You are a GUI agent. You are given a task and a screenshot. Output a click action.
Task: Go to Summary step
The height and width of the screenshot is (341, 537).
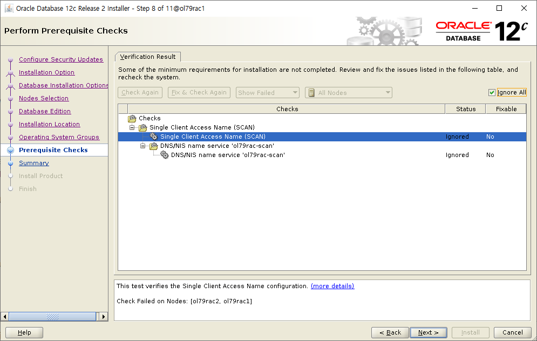click(34, 163)
